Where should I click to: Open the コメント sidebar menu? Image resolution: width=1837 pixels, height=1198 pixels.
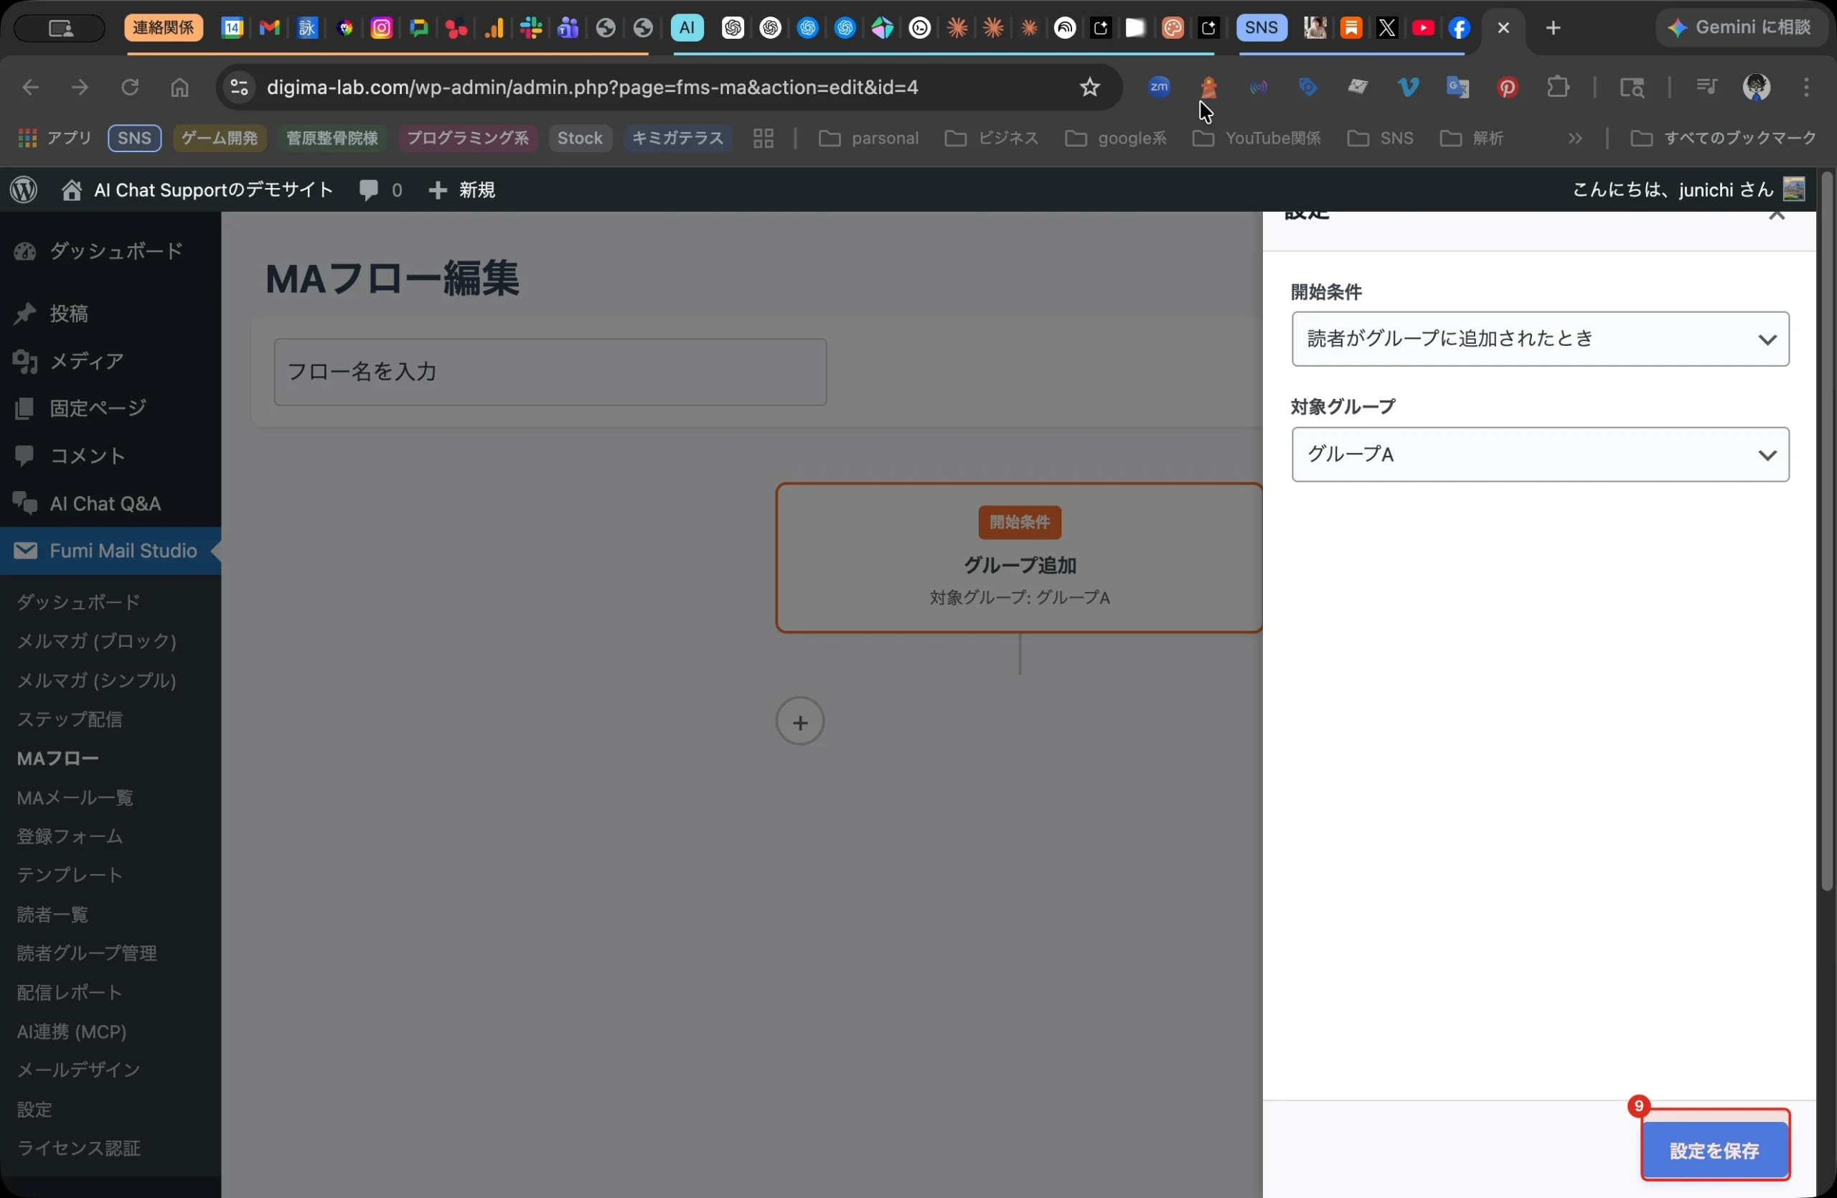click(x=111, y=455)
